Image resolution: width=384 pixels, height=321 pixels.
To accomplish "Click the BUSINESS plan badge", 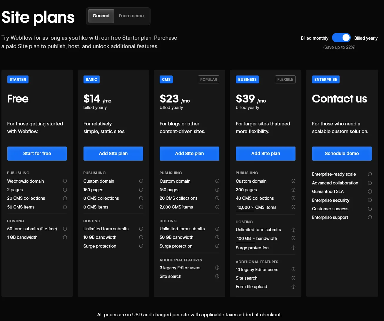I will (247, 80).
